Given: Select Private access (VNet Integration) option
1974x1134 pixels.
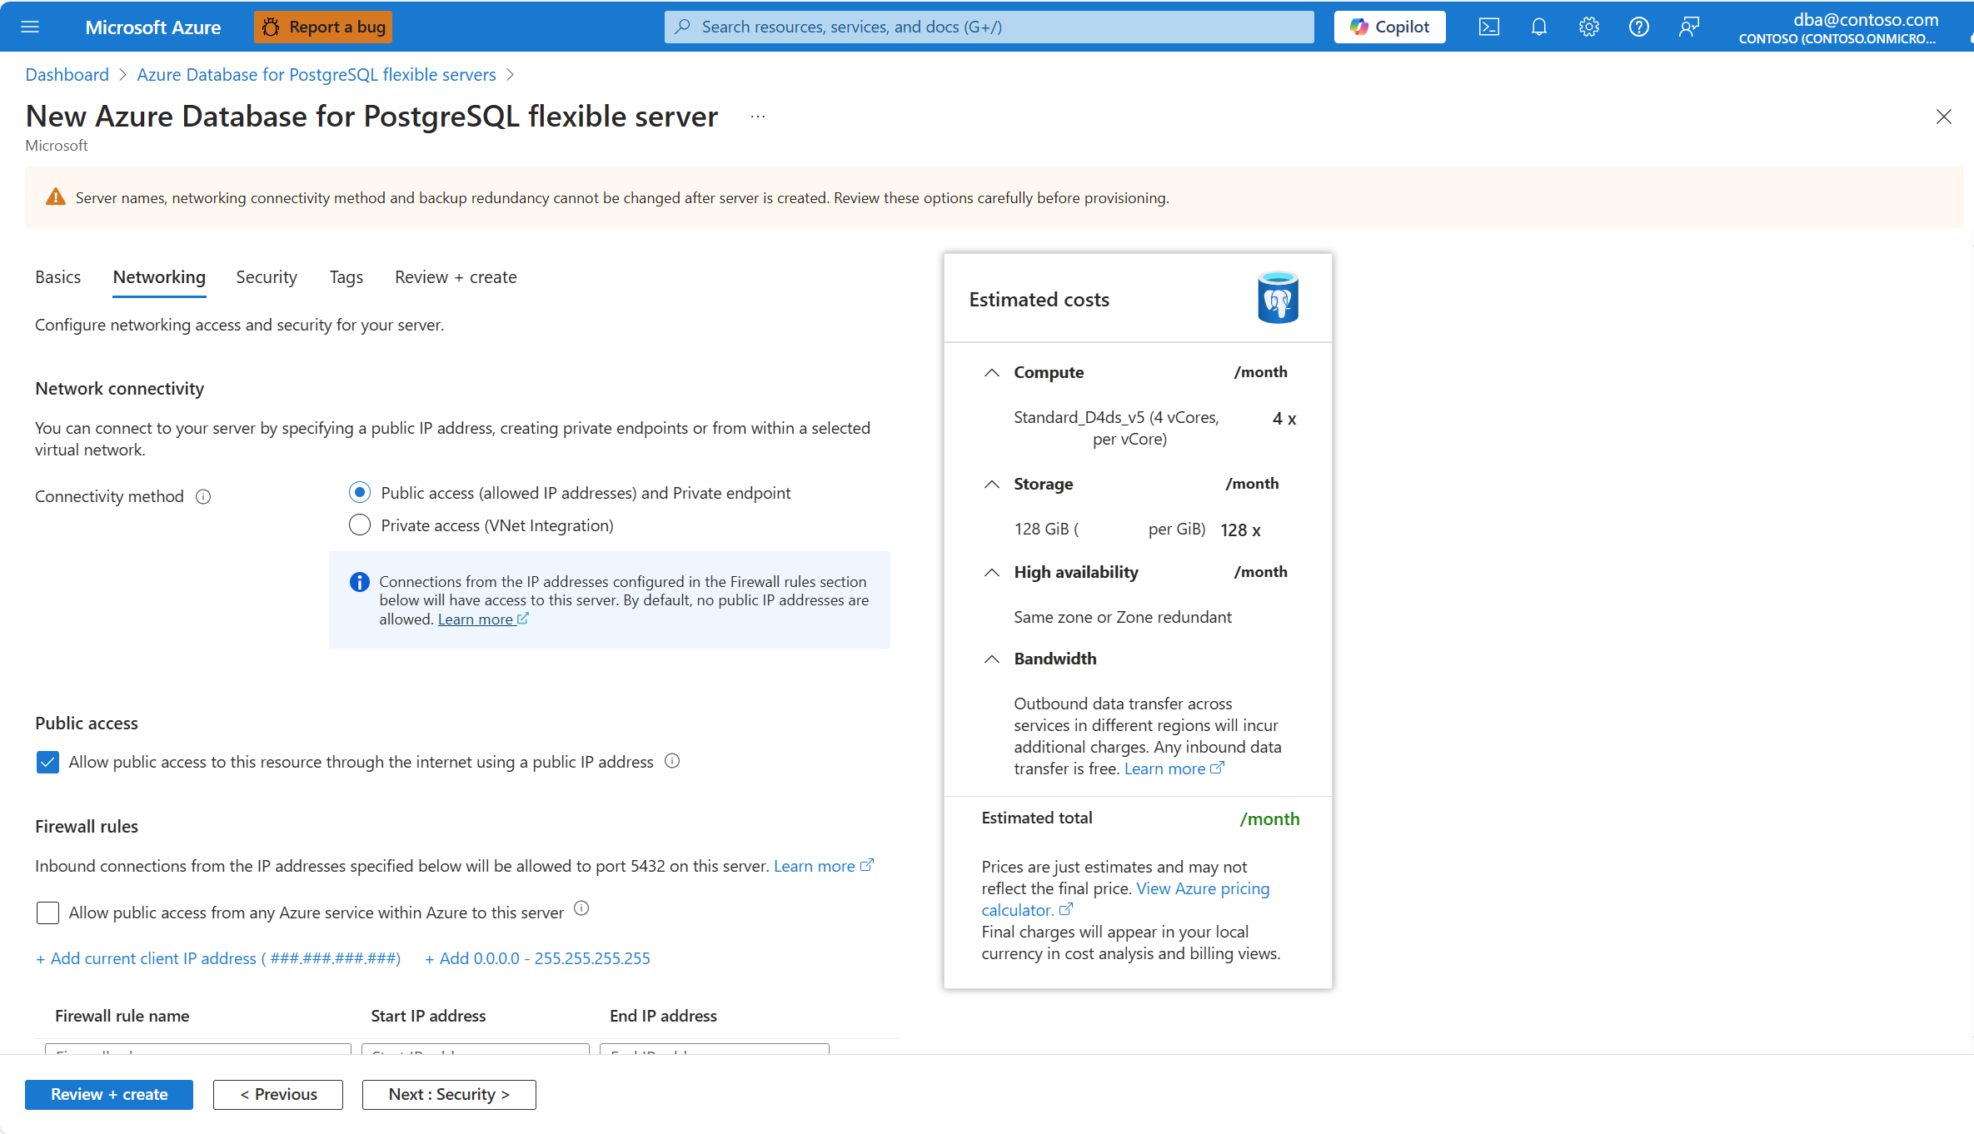Looking at the screenshot, I should pos(360,525).
